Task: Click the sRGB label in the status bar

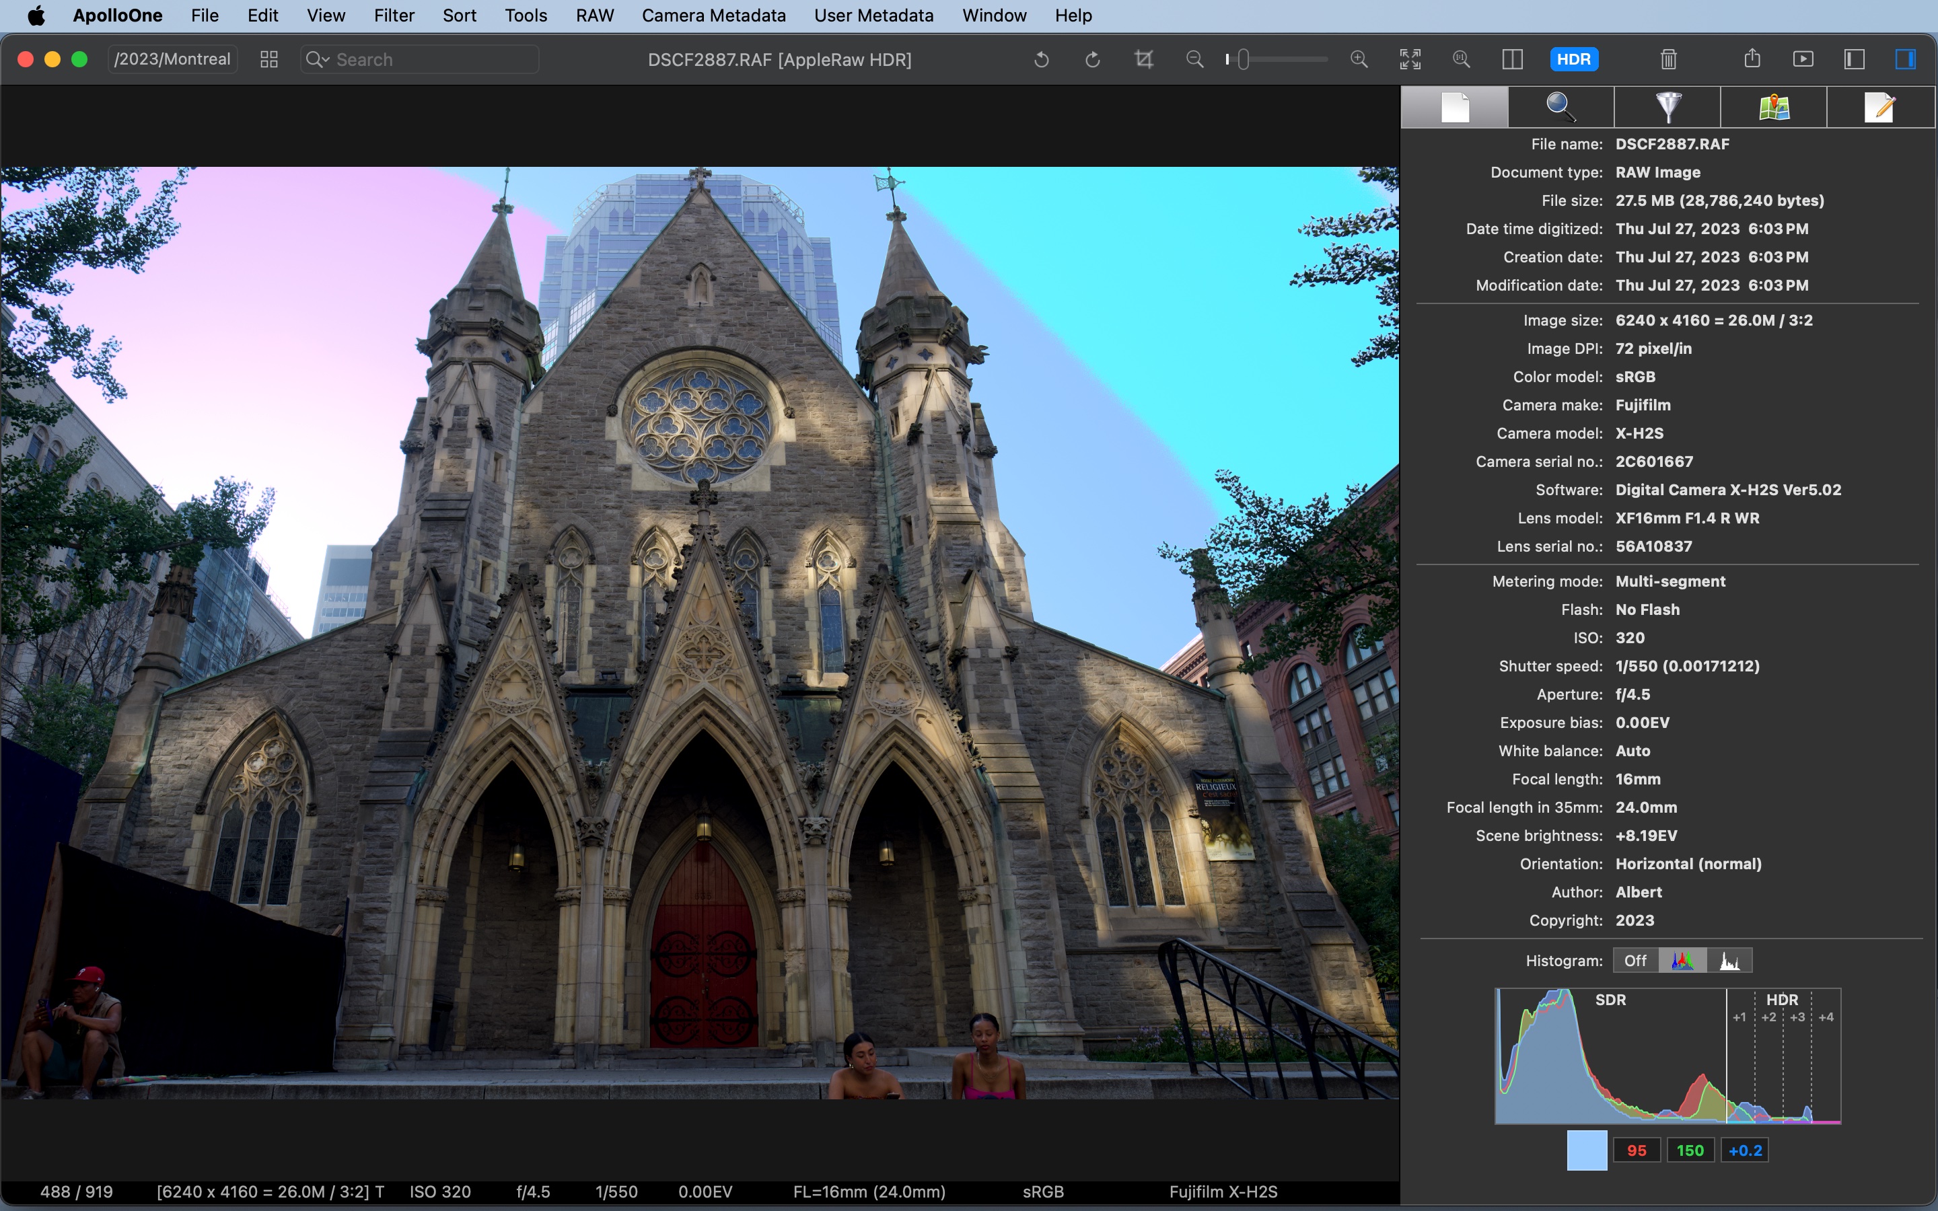Action: (1042, 1191)
